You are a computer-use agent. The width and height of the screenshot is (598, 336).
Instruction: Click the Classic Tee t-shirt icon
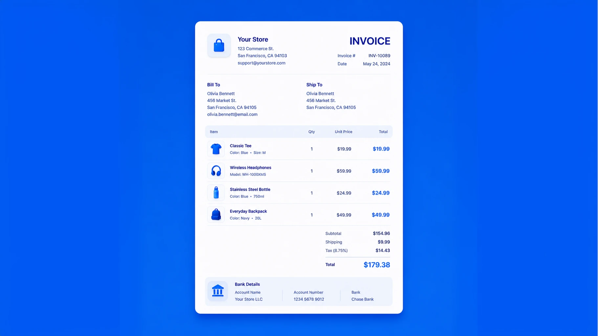click(216, 149)
